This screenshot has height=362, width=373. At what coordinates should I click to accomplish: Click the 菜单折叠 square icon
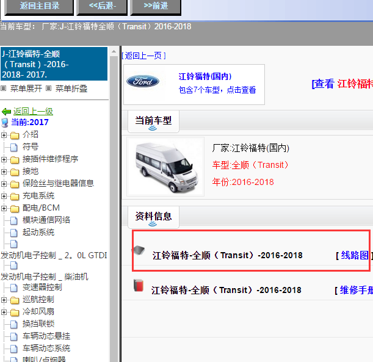pyautogui.click(x=48, y=89)
